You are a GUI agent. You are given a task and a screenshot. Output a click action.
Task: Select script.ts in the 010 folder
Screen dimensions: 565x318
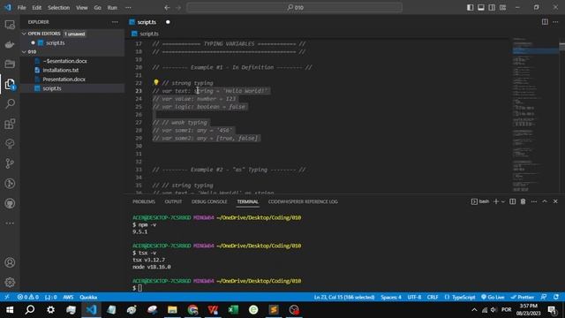pyautogui.click(x=52, y=88)
